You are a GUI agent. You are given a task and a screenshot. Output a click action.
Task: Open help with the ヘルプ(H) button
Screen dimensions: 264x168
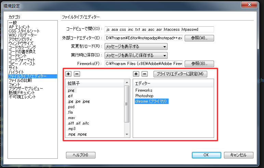click(80, 155)
